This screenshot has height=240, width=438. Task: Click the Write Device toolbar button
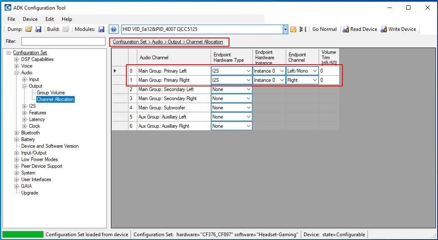(398, 29)
